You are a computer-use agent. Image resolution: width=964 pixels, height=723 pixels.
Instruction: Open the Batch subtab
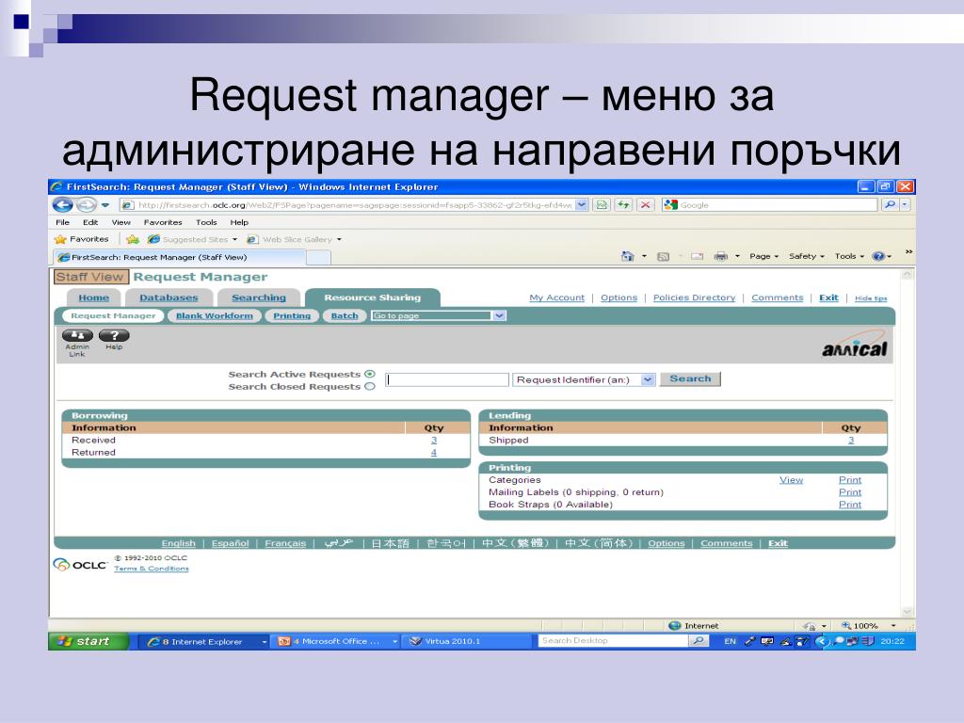345,316
